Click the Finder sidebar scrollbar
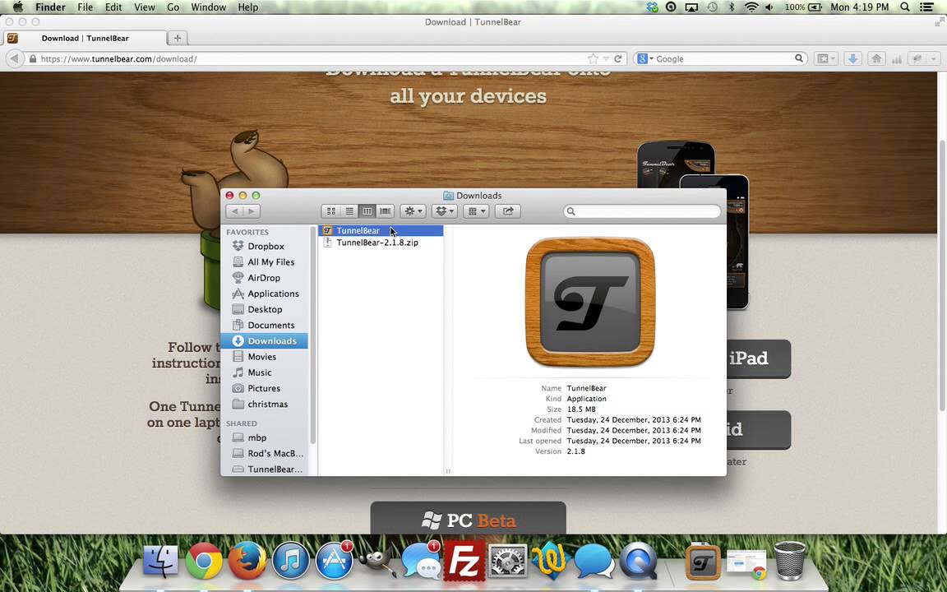Image resolution: width=947 pixels, height=592 pixels. tap(312, 335)
